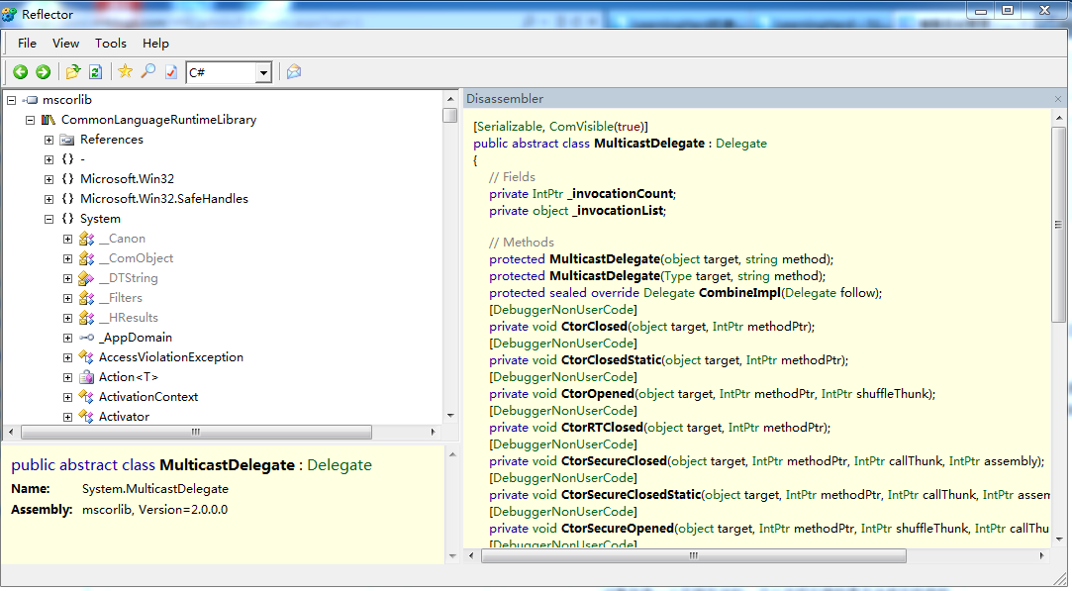Click the CtorSecureClosed method link
Viewport: 1072px width, 591px height.
point(614,460)
